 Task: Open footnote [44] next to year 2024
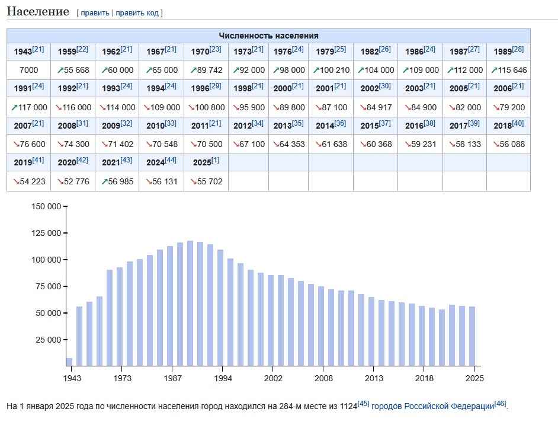[171, 160]
